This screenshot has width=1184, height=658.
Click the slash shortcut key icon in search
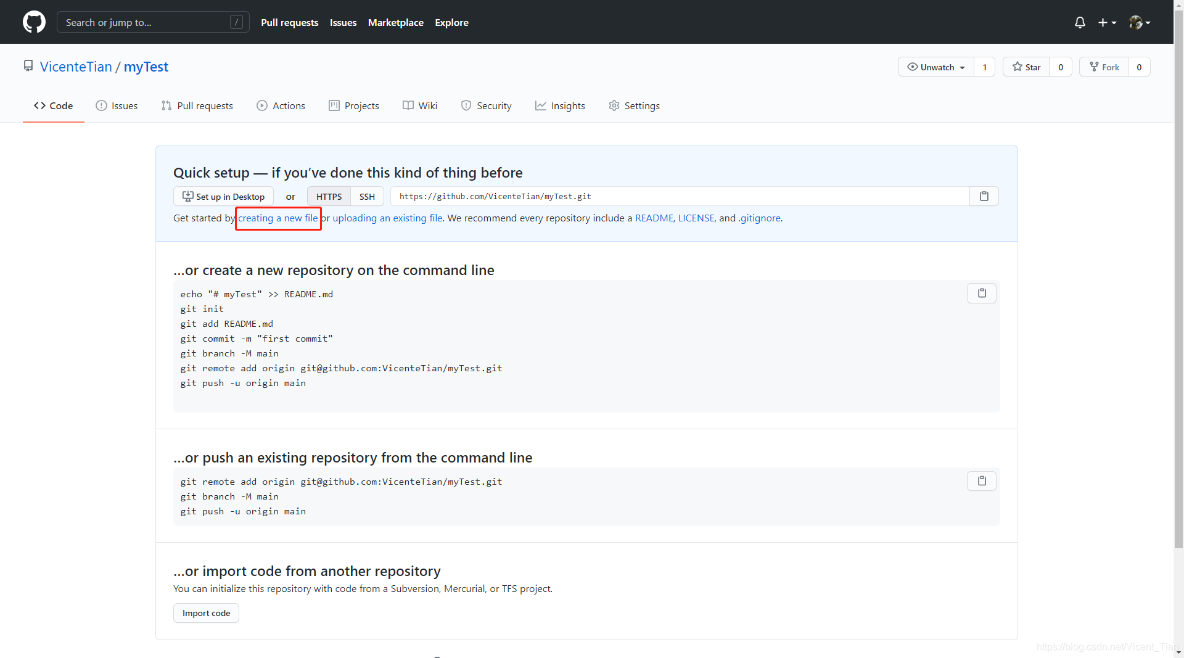pos(236,22)
